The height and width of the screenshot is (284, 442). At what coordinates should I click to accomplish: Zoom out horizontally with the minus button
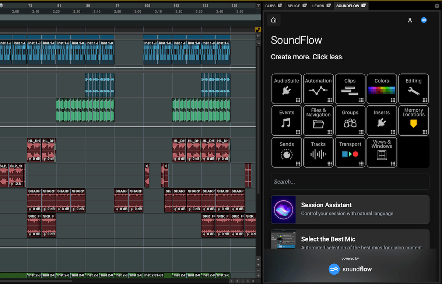242,281
